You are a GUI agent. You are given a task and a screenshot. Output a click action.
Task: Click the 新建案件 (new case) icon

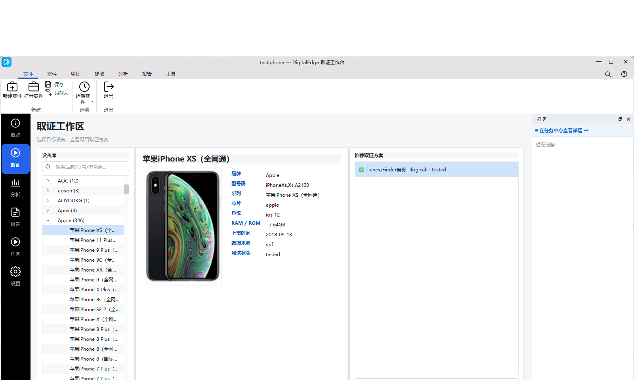[12, 86]
